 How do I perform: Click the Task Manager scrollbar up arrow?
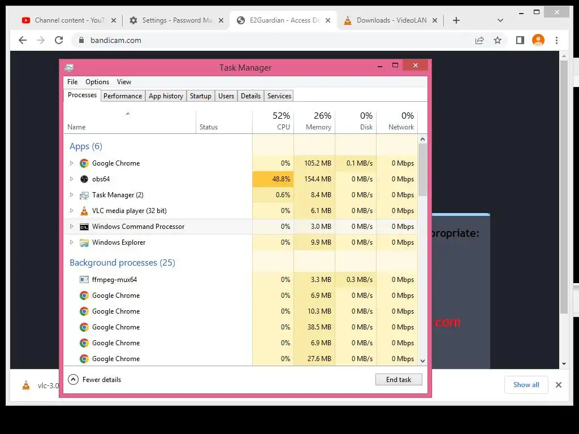423,139
